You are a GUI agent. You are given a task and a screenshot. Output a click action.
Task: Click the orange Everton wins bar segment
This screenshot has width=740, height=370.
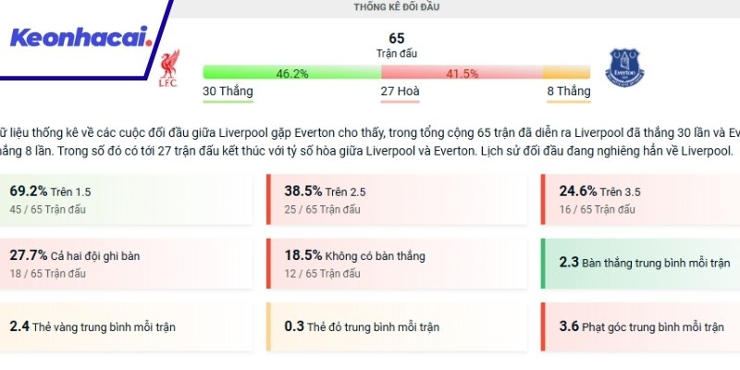coord(566,71)
